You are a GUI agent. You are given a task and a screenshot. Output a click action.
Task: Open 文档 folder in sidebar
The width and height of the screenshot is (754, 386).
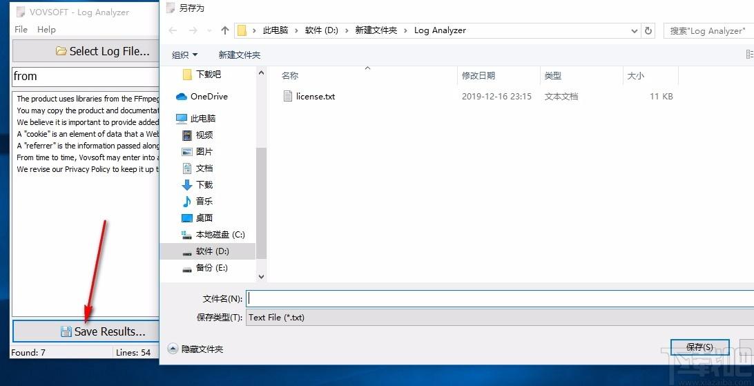[x=204, y=168]
